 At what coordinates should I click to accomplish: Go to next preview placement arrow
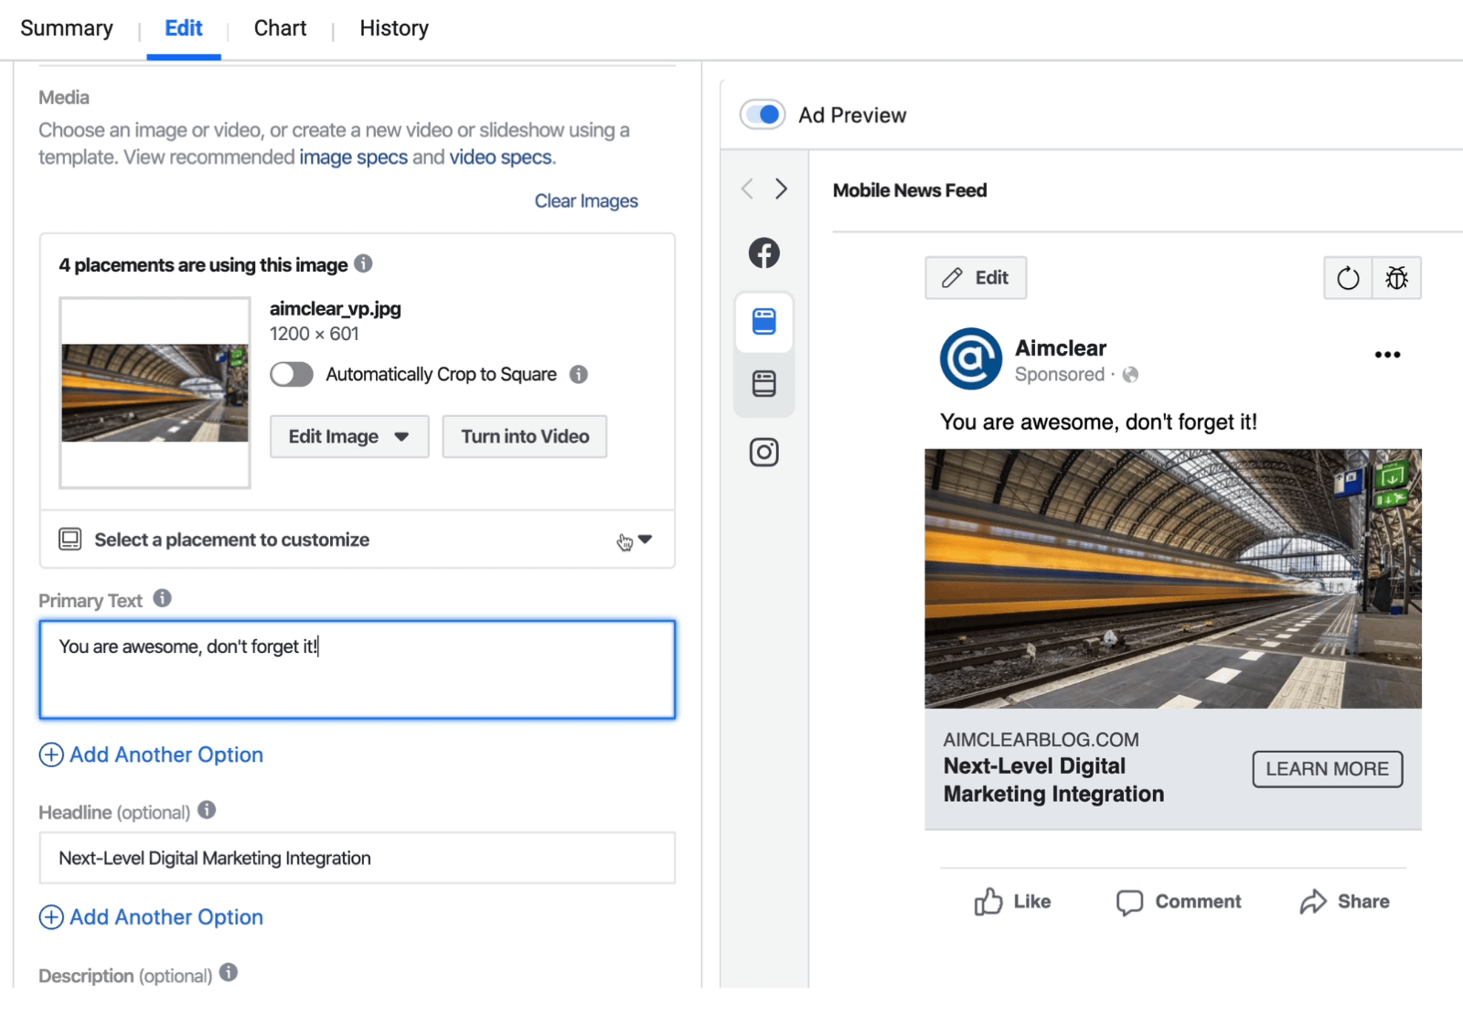click(x=781, y=189)
